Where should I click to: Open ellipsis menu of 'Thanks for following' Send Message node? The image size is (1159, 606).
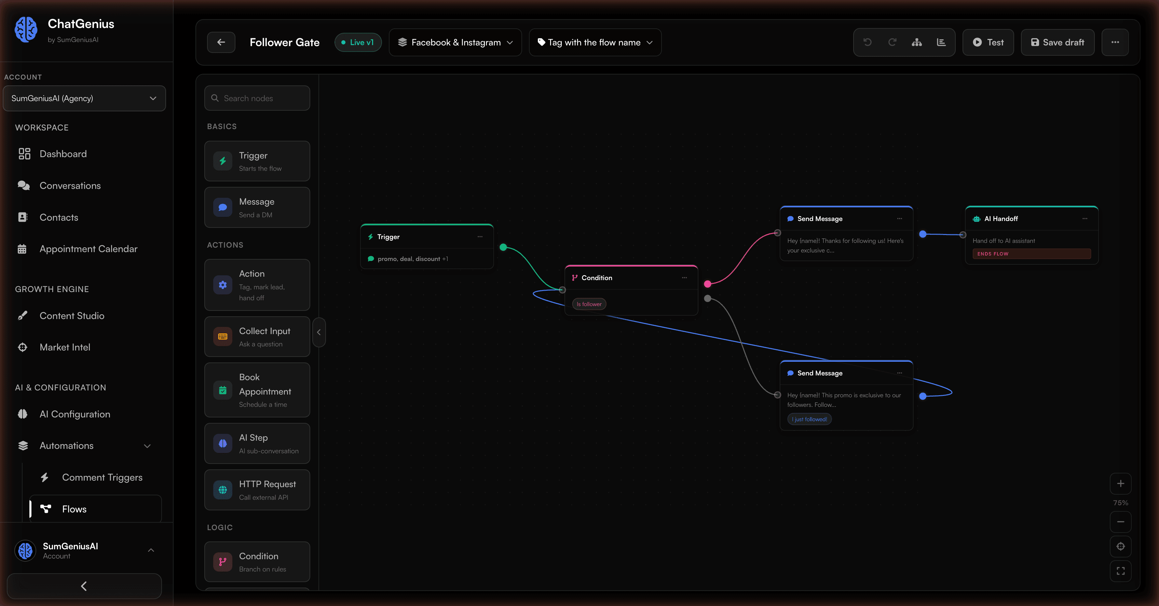(899, 219)
